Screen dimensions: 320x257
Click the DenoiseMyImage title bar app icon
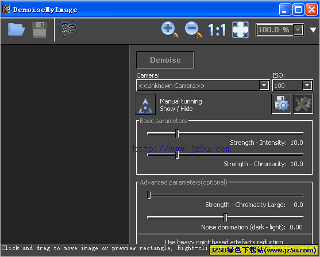point(6,9)
